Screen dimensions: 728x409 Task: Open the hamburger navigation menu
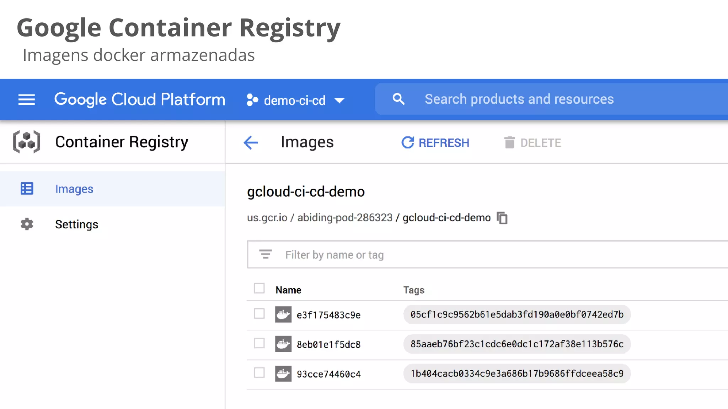27,100
